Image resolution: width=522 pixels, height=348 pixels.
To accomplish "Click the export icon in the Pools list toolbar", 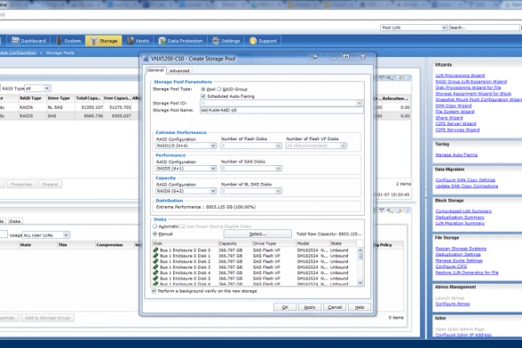I will [399, 78].
